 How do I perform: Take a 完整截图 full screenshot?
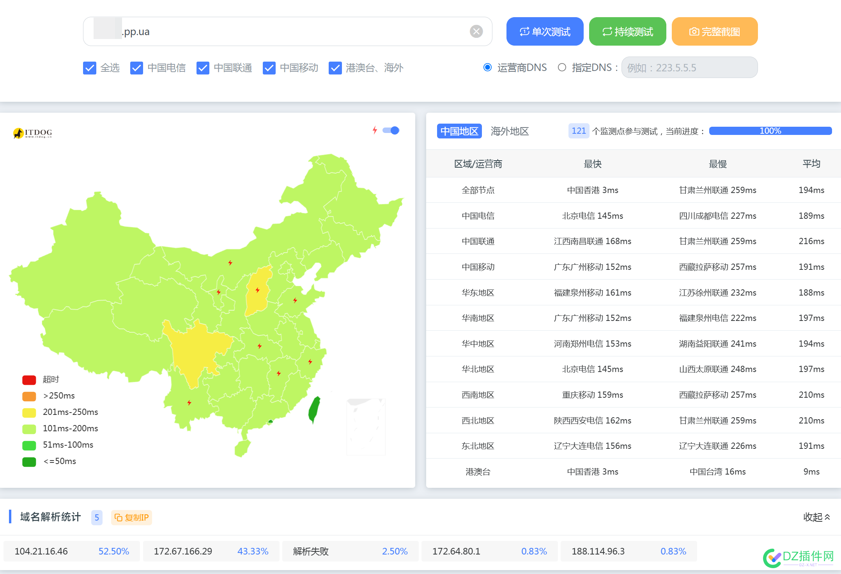(714, 31)
